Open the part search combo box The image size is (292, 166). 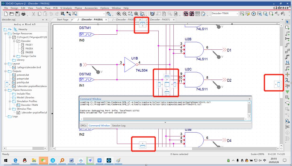point(92,14)
